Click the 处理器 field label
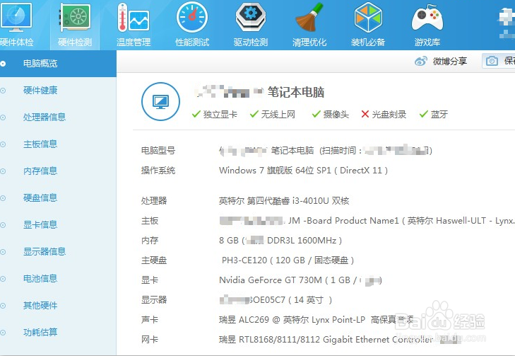 click(x=154, y=201)
